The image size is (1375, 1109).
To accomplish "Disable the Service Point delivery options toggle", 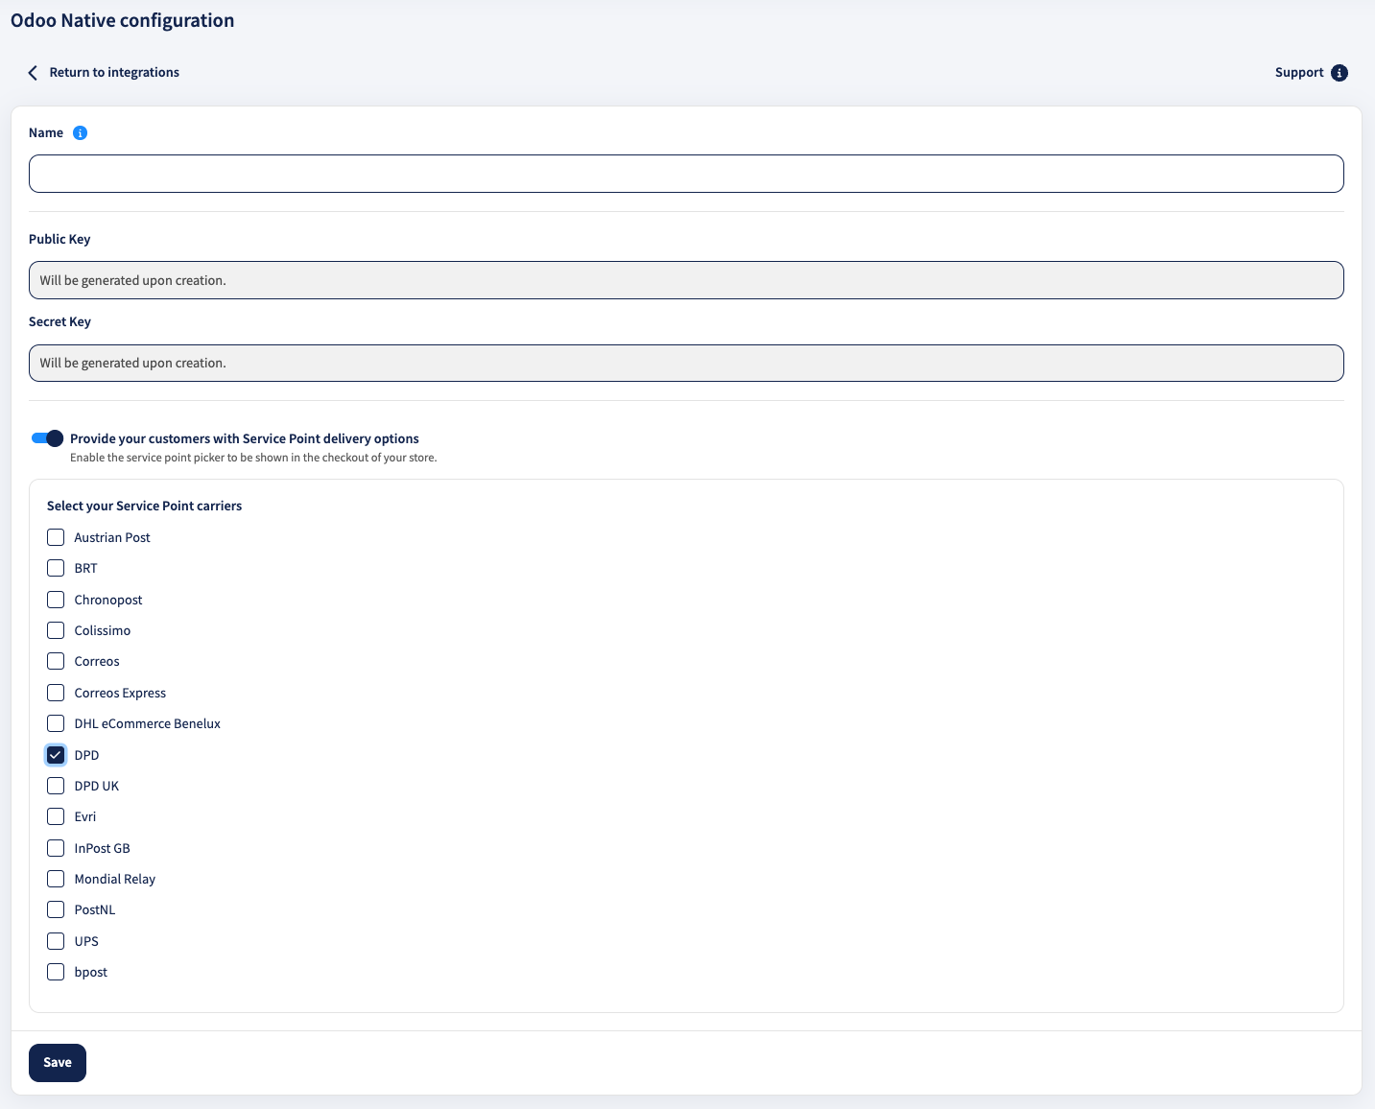I will pos(45,437).
